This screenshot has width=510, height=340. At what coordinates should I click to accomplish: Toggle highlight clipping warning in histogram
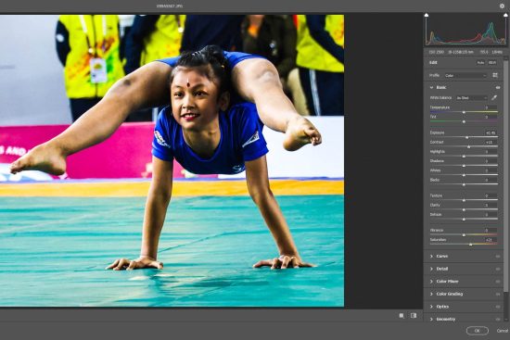[x=505, y=15]
